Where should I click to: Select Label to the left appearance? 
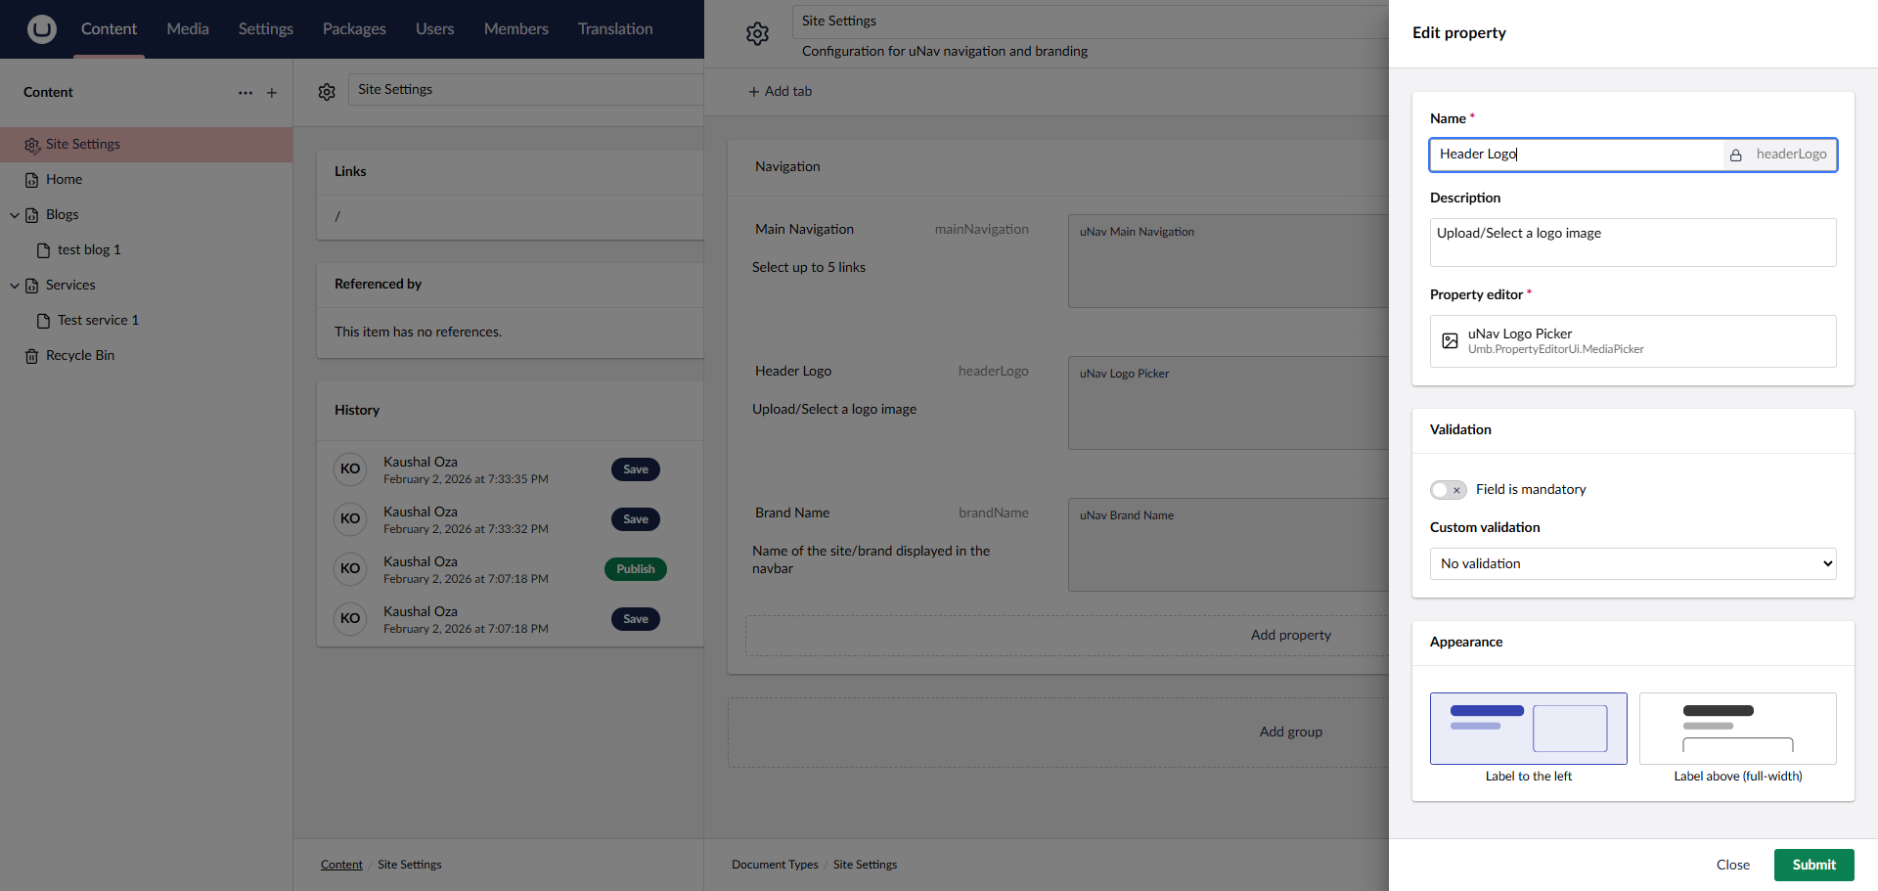[x=1529, y=729]
